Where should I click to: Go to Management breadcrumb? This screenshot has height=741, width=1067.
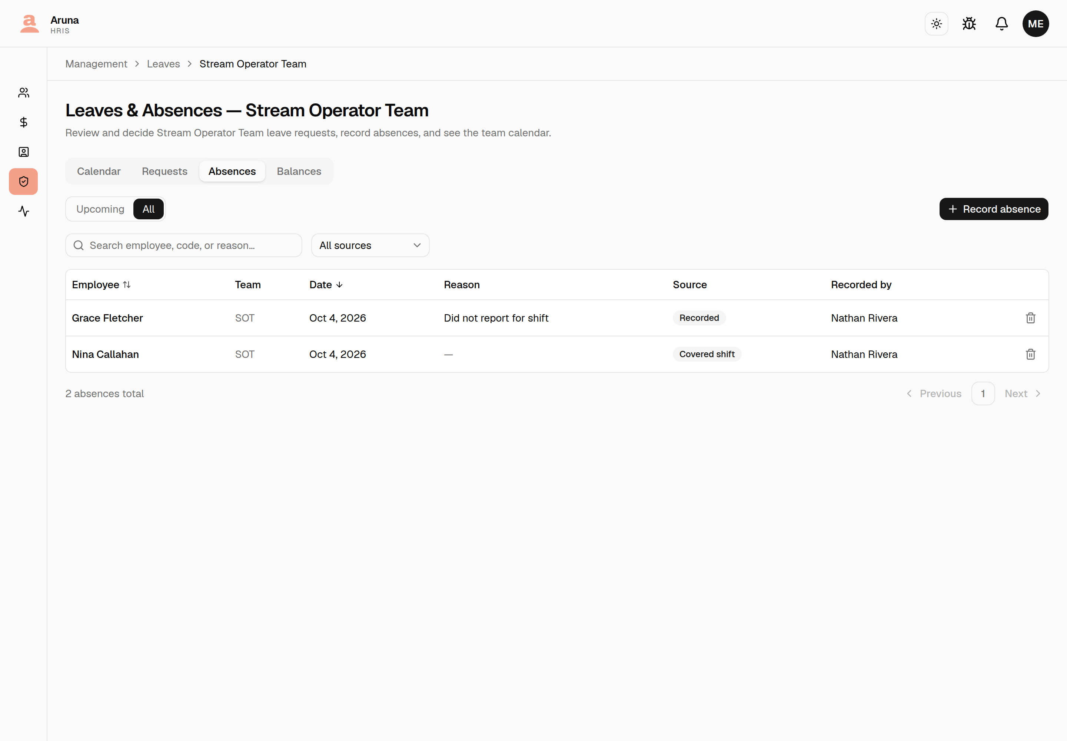click(x=96, y=64)
